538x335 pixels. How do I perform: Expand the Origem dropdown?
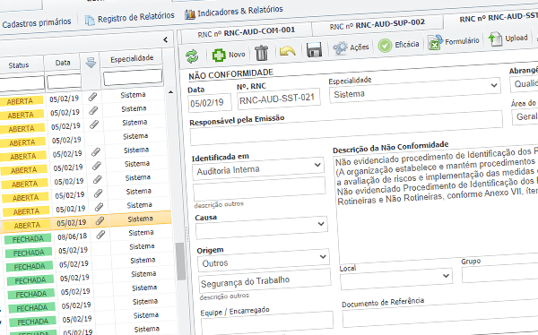[x=323, y=256]
